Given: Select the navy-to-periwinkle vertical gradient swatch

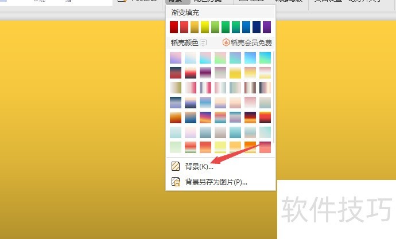Looking at the screenshot, I should (176, 103).
